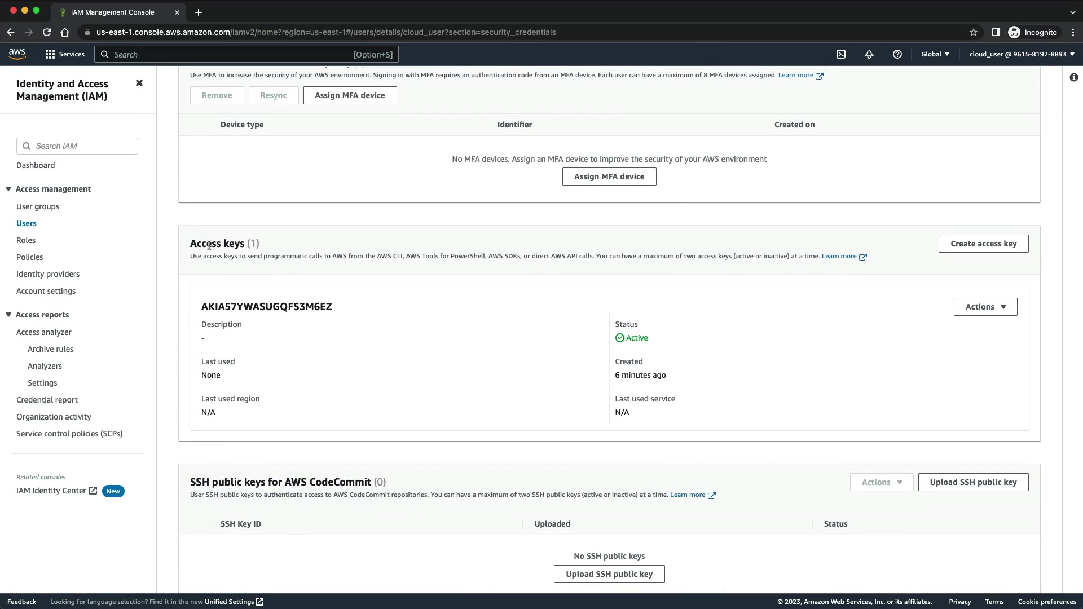Close the IAM navigation sidebar
This screenshot has height=609, width=1083.
(x=139, y=83)
